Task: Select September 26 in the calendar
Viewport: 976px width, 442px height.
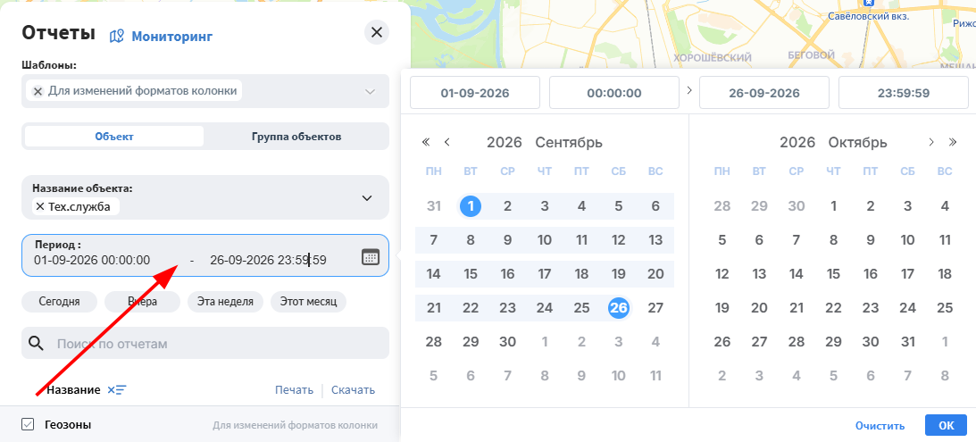Action: [619, 307]
